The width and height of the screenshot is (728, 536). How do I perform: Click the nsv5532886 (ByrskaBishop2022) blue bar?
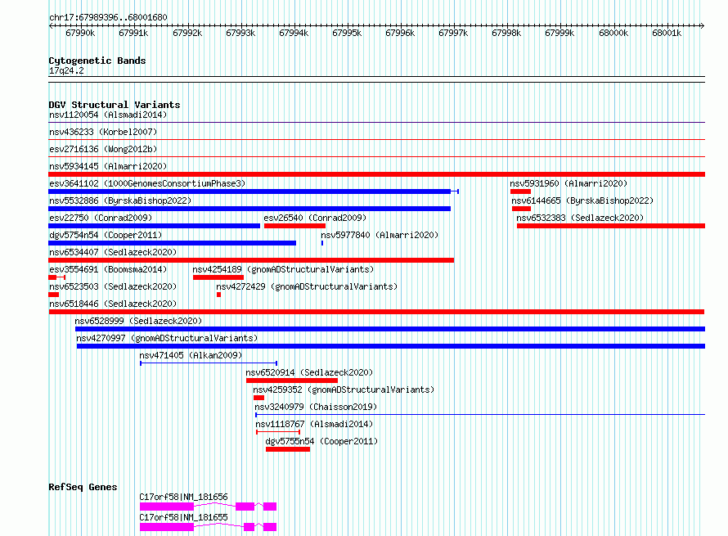pos(249,209)
